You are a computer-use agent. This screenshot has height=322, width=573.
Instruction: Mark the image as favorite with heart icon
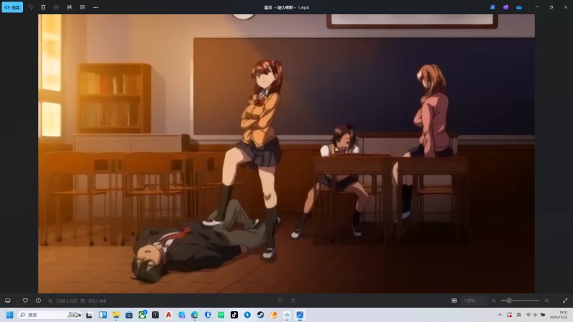point(25,301)
